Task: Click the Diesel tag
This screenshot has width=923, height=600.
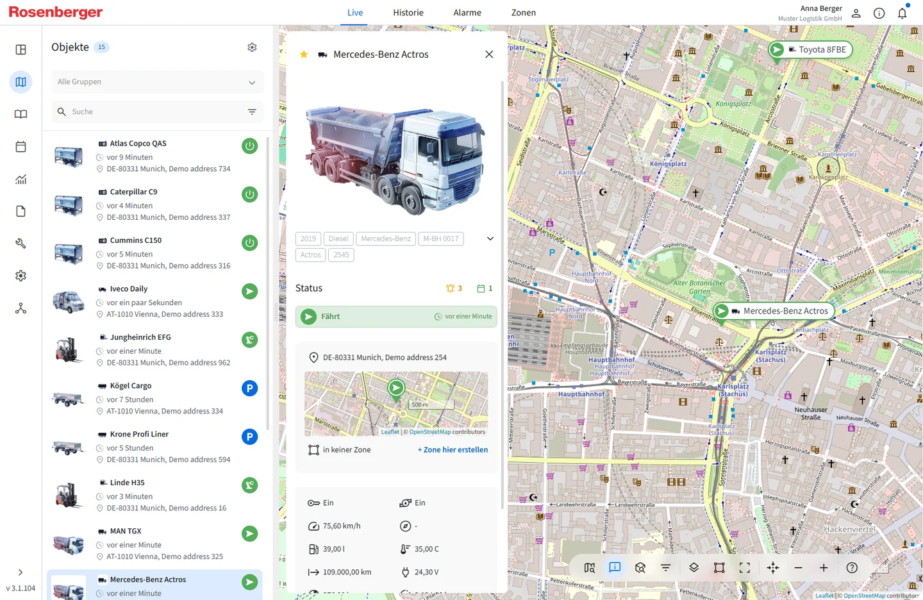Action: 338,238
